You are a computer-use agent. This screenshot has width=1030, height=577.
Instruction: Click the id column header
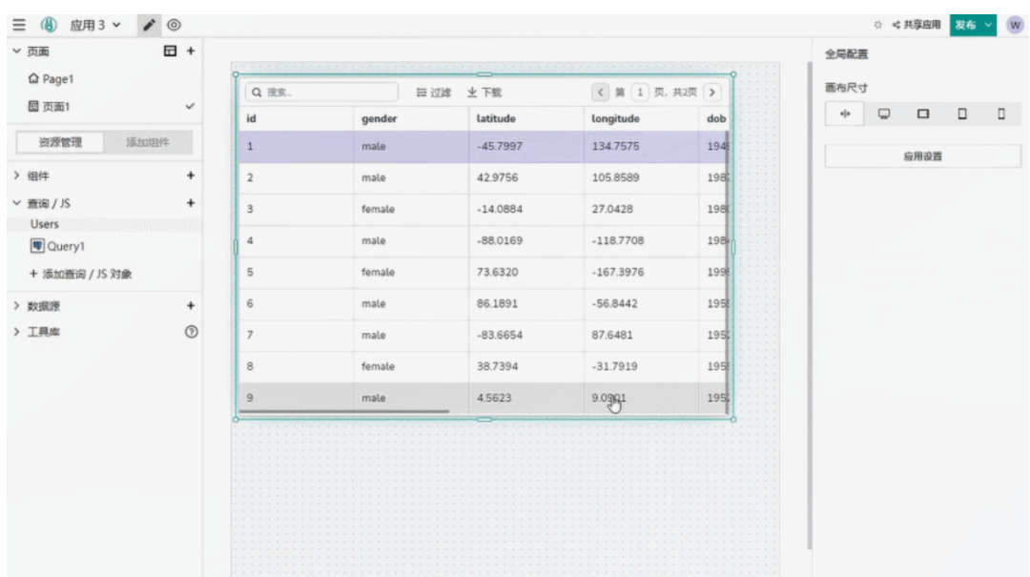tap(296, 119)
